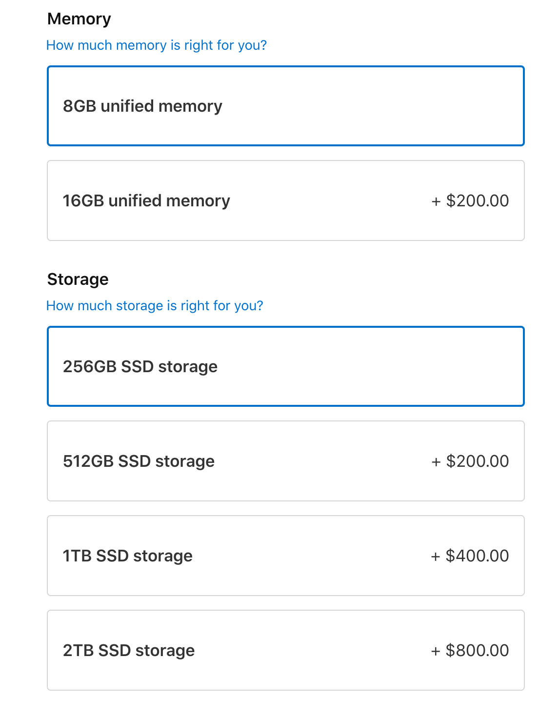The width and height of the screenshot is (559, 718).
Task: Open "How much storage is right for you?" link
Action: (x=155, y=306)
